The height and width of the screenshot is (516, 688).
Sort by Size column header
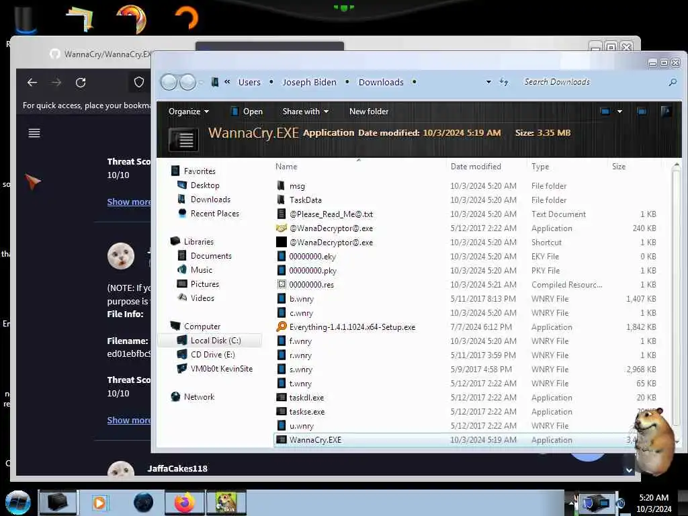pyautogui.click(x=619, y=167)
